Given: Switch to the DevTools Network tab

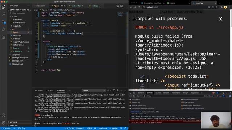Looking at the screenshot, I should pyautogui.click(x=166, y=93).
